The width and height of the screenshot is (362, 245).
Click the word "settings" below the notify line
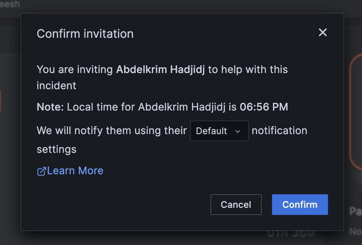click(57, 149)
